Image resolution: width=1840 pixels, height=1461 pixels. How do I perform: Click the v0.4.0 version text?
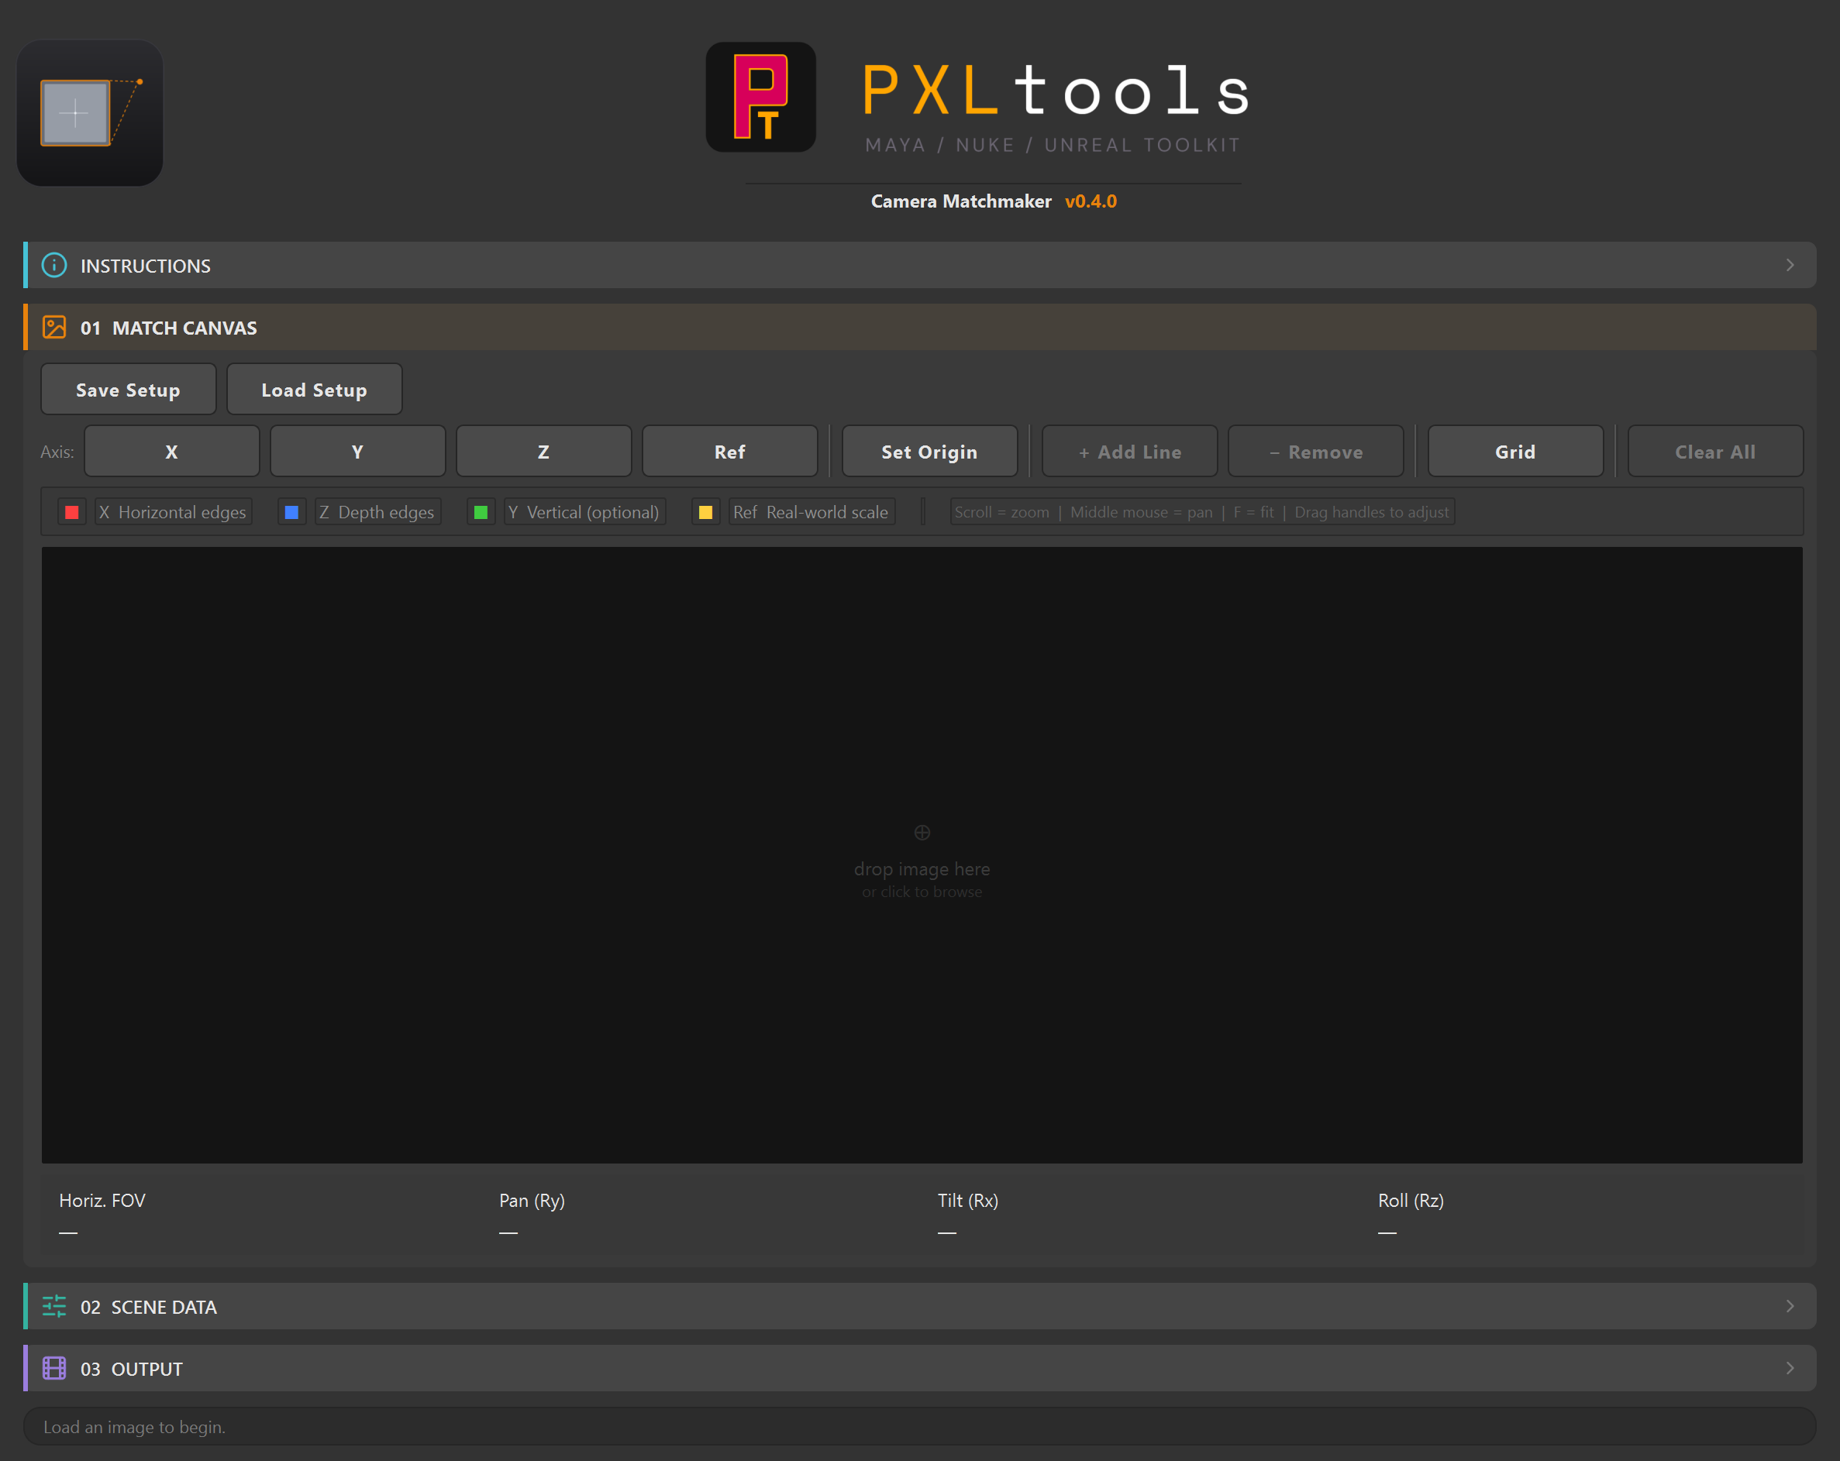pos(1091,201)
